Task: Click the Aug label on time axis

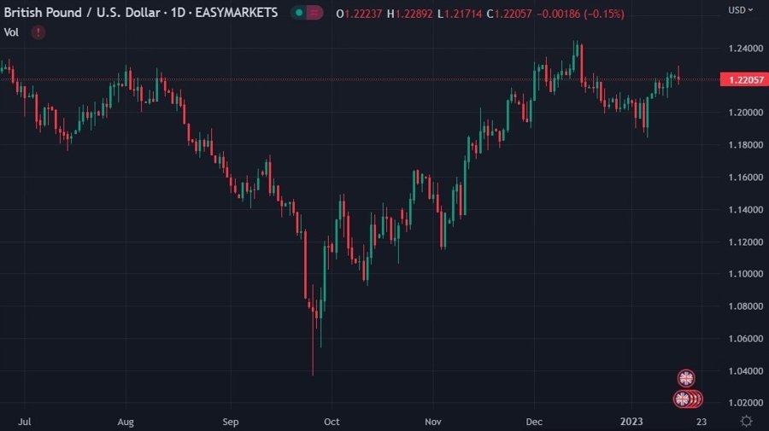Action: coord(126,422)
